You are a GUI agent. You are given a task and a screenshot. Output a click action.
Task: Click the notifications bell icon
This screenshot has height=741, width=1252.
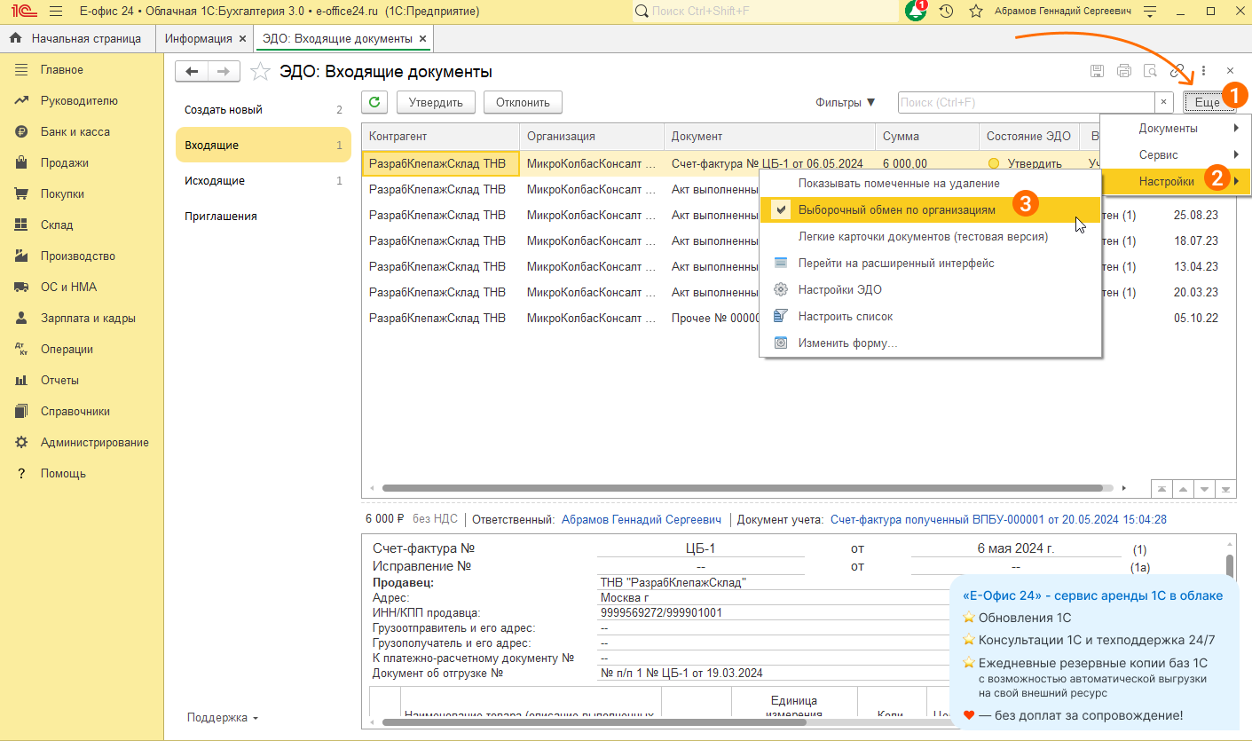pos(915,12)
